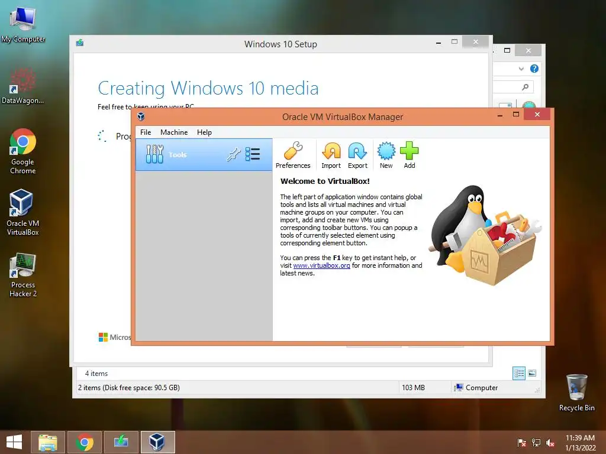Maximize the background Explorer window
606x454 pixels.
pos(507,51)
